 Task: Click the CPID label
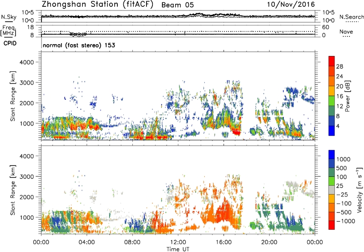pyautogui.click(x=10, y=43)
